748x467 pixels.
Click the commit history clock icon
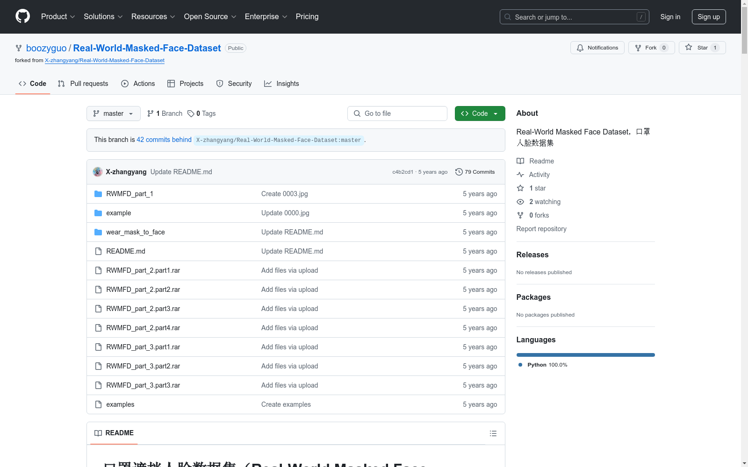(x=459, y=172)
